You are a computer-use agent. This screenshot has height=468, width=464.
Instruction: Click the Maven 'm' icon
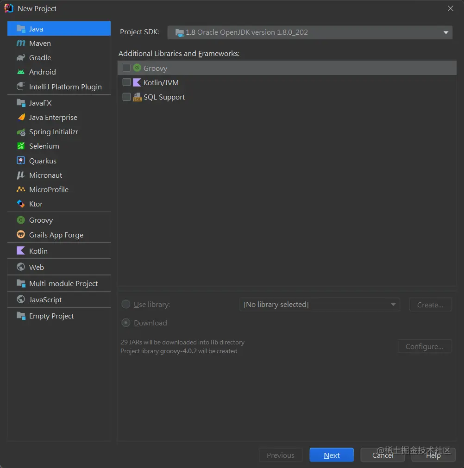click(21, 43)
